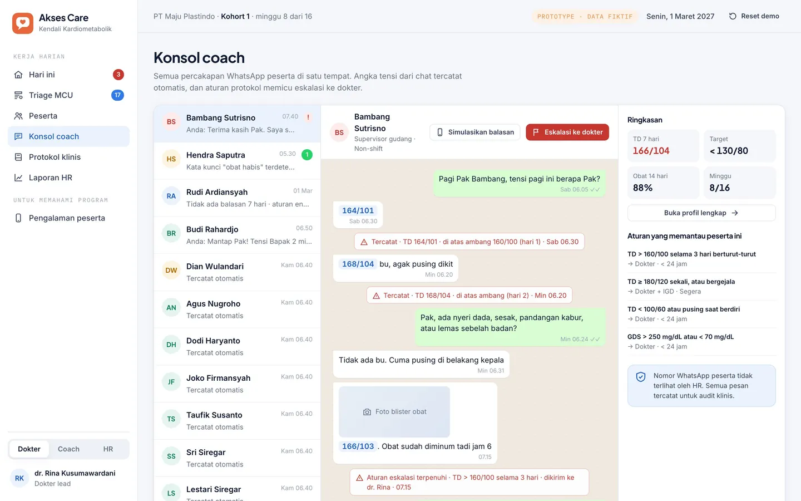Image resolution: width=801 pixels, height=501 pixels.
Task: Click Hendra Saputra's green unread badge
Action: coord(307,155)
